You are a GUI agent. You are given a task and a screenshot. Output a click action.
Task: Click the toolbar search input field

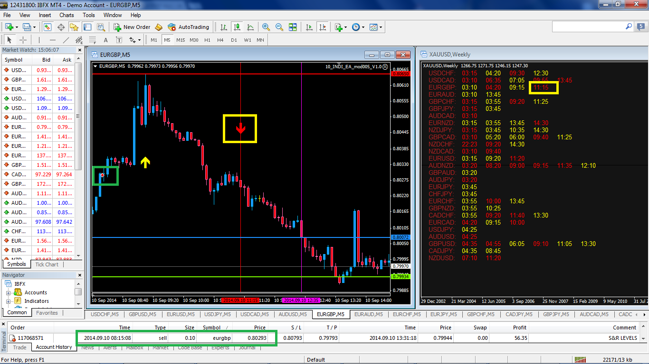(x=592, y=27)
